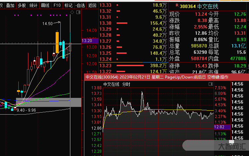This screenshot has height=156, width=249.
Task: Select 多股 multi-stock view
Action: click(x=22, y=5)
